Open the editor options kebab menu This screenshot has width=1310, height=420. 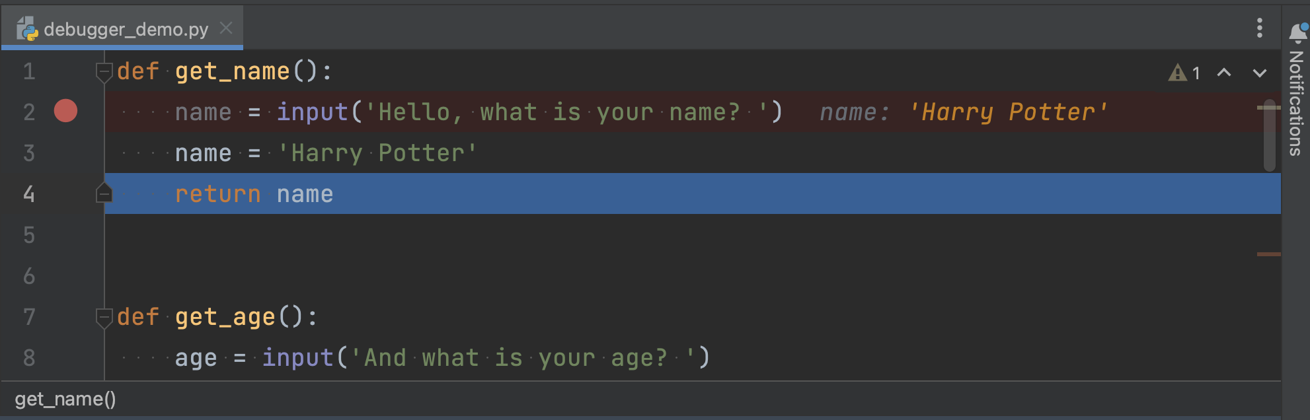click(1258, 28)
